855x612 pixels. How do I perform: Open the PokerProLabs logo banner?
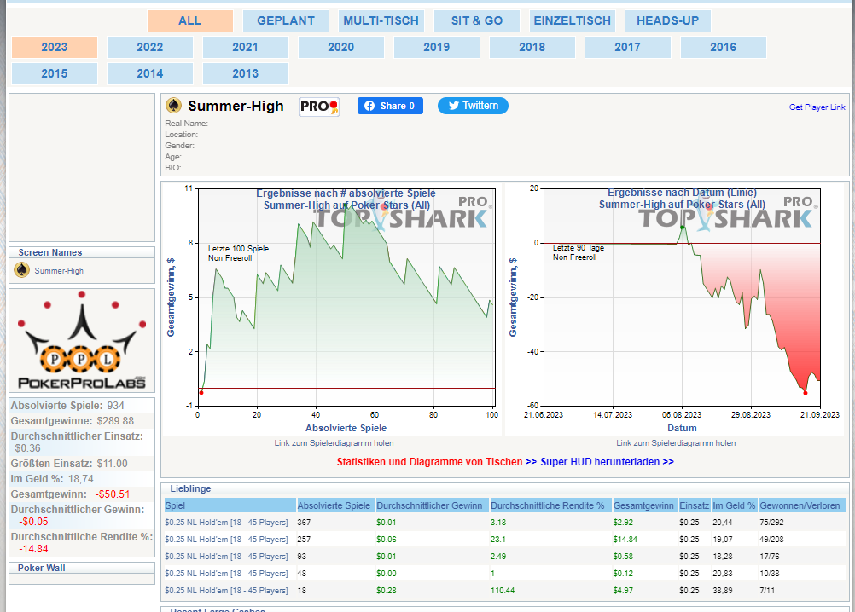pos(82,340)
